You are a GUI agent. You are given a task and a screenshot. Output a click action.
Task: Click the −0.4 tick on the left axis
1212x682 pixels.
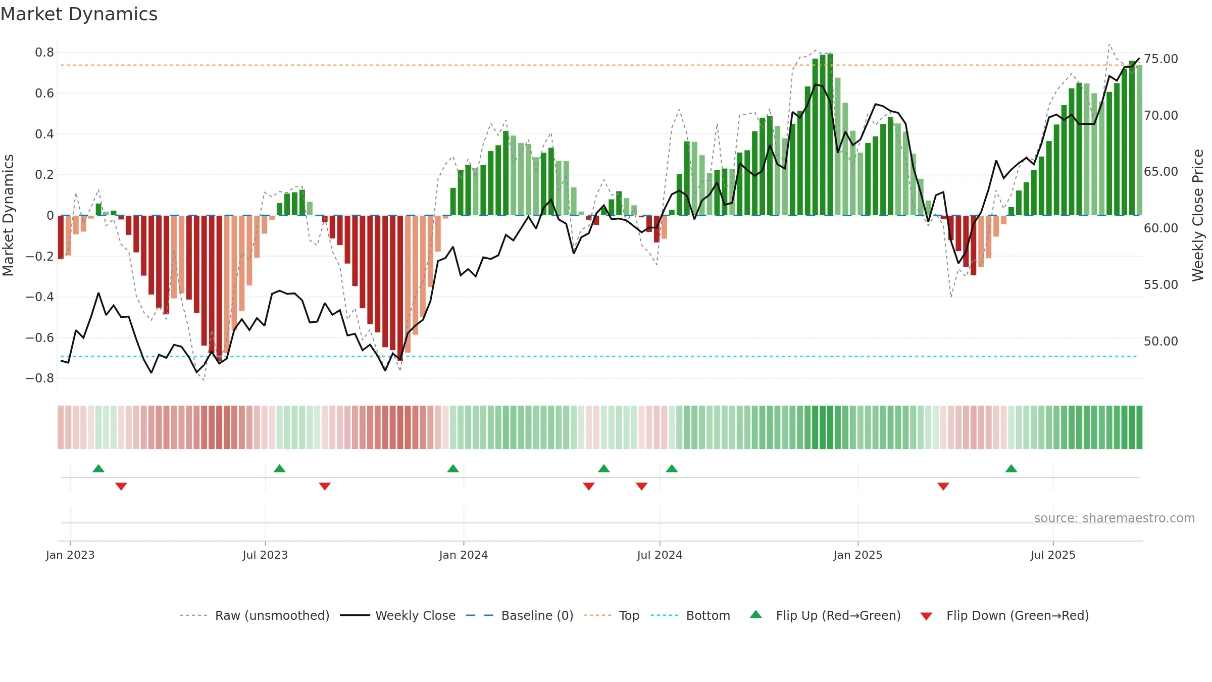40,297
